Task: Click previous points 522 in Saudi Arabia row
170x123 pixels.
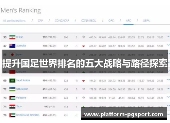Action: coord(66,81)
